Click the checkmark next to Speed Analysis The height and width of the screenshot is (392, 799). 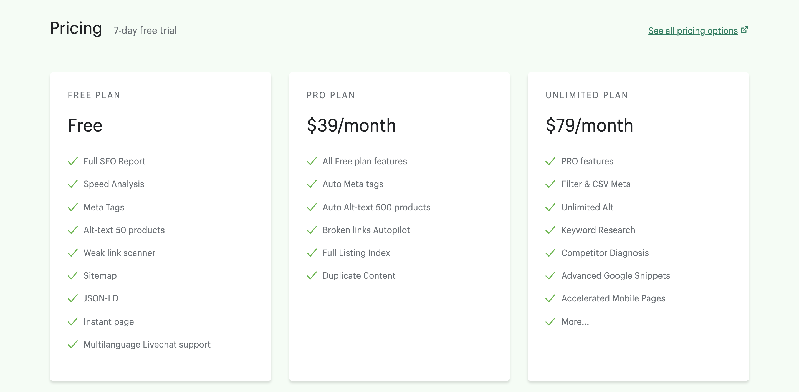(x=73, y=184)
